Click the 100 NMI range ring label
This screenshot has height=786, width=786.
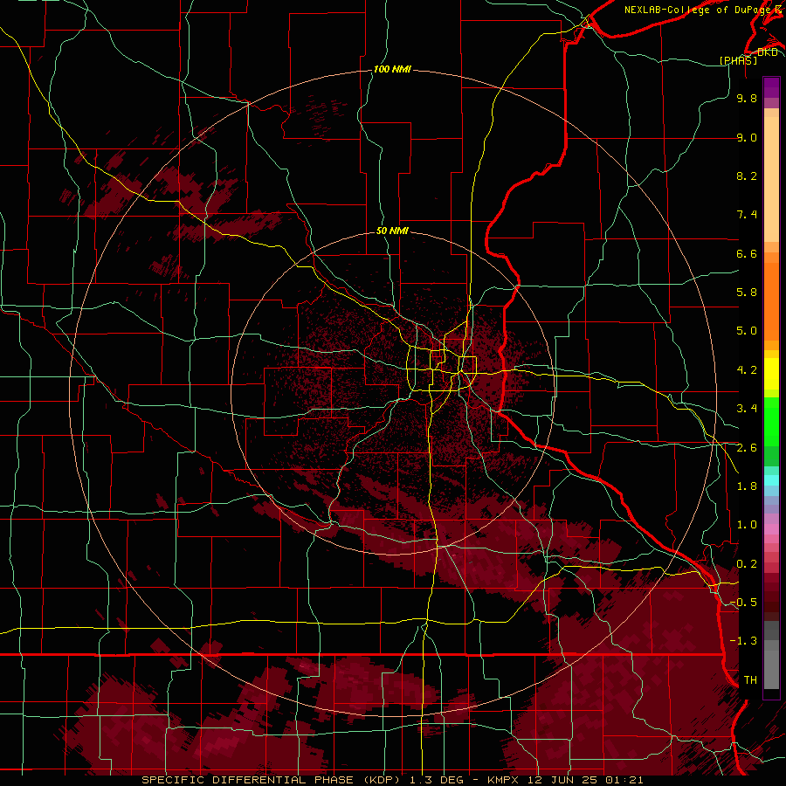392,69
